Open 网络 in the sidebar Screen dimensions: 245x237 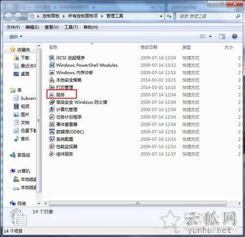(18, 204)
